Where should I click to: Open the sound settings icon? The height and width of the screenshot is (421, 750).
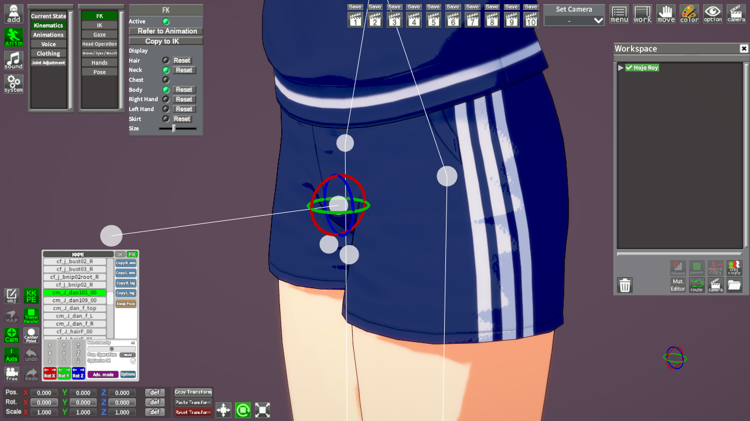pyautogui.click(x=13, y=60)
